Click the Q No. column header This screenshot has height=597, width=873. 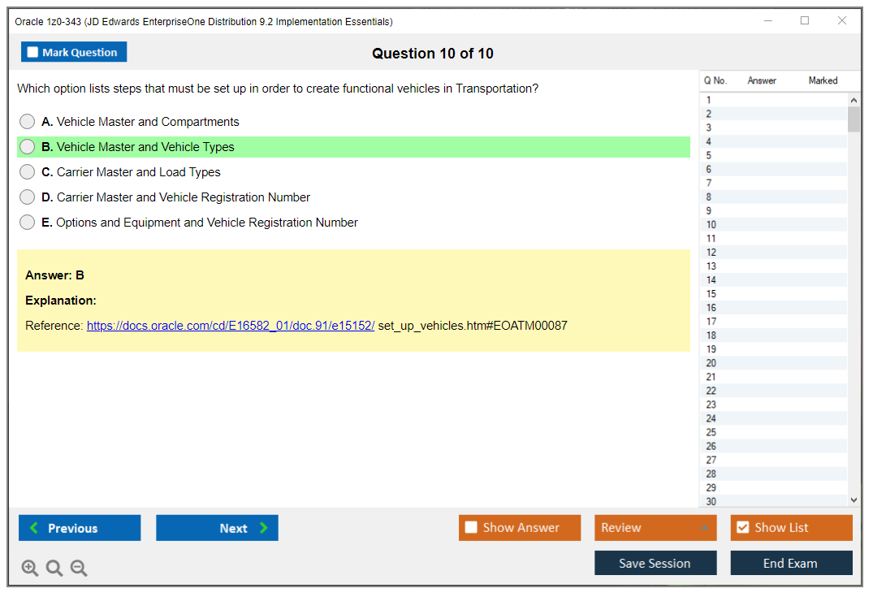pyautogui.click(x=715, y=80)
